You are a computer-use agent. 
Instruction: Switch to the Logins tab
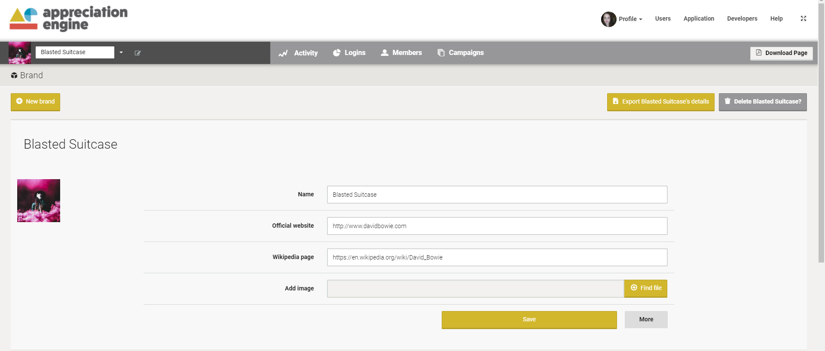349,52
